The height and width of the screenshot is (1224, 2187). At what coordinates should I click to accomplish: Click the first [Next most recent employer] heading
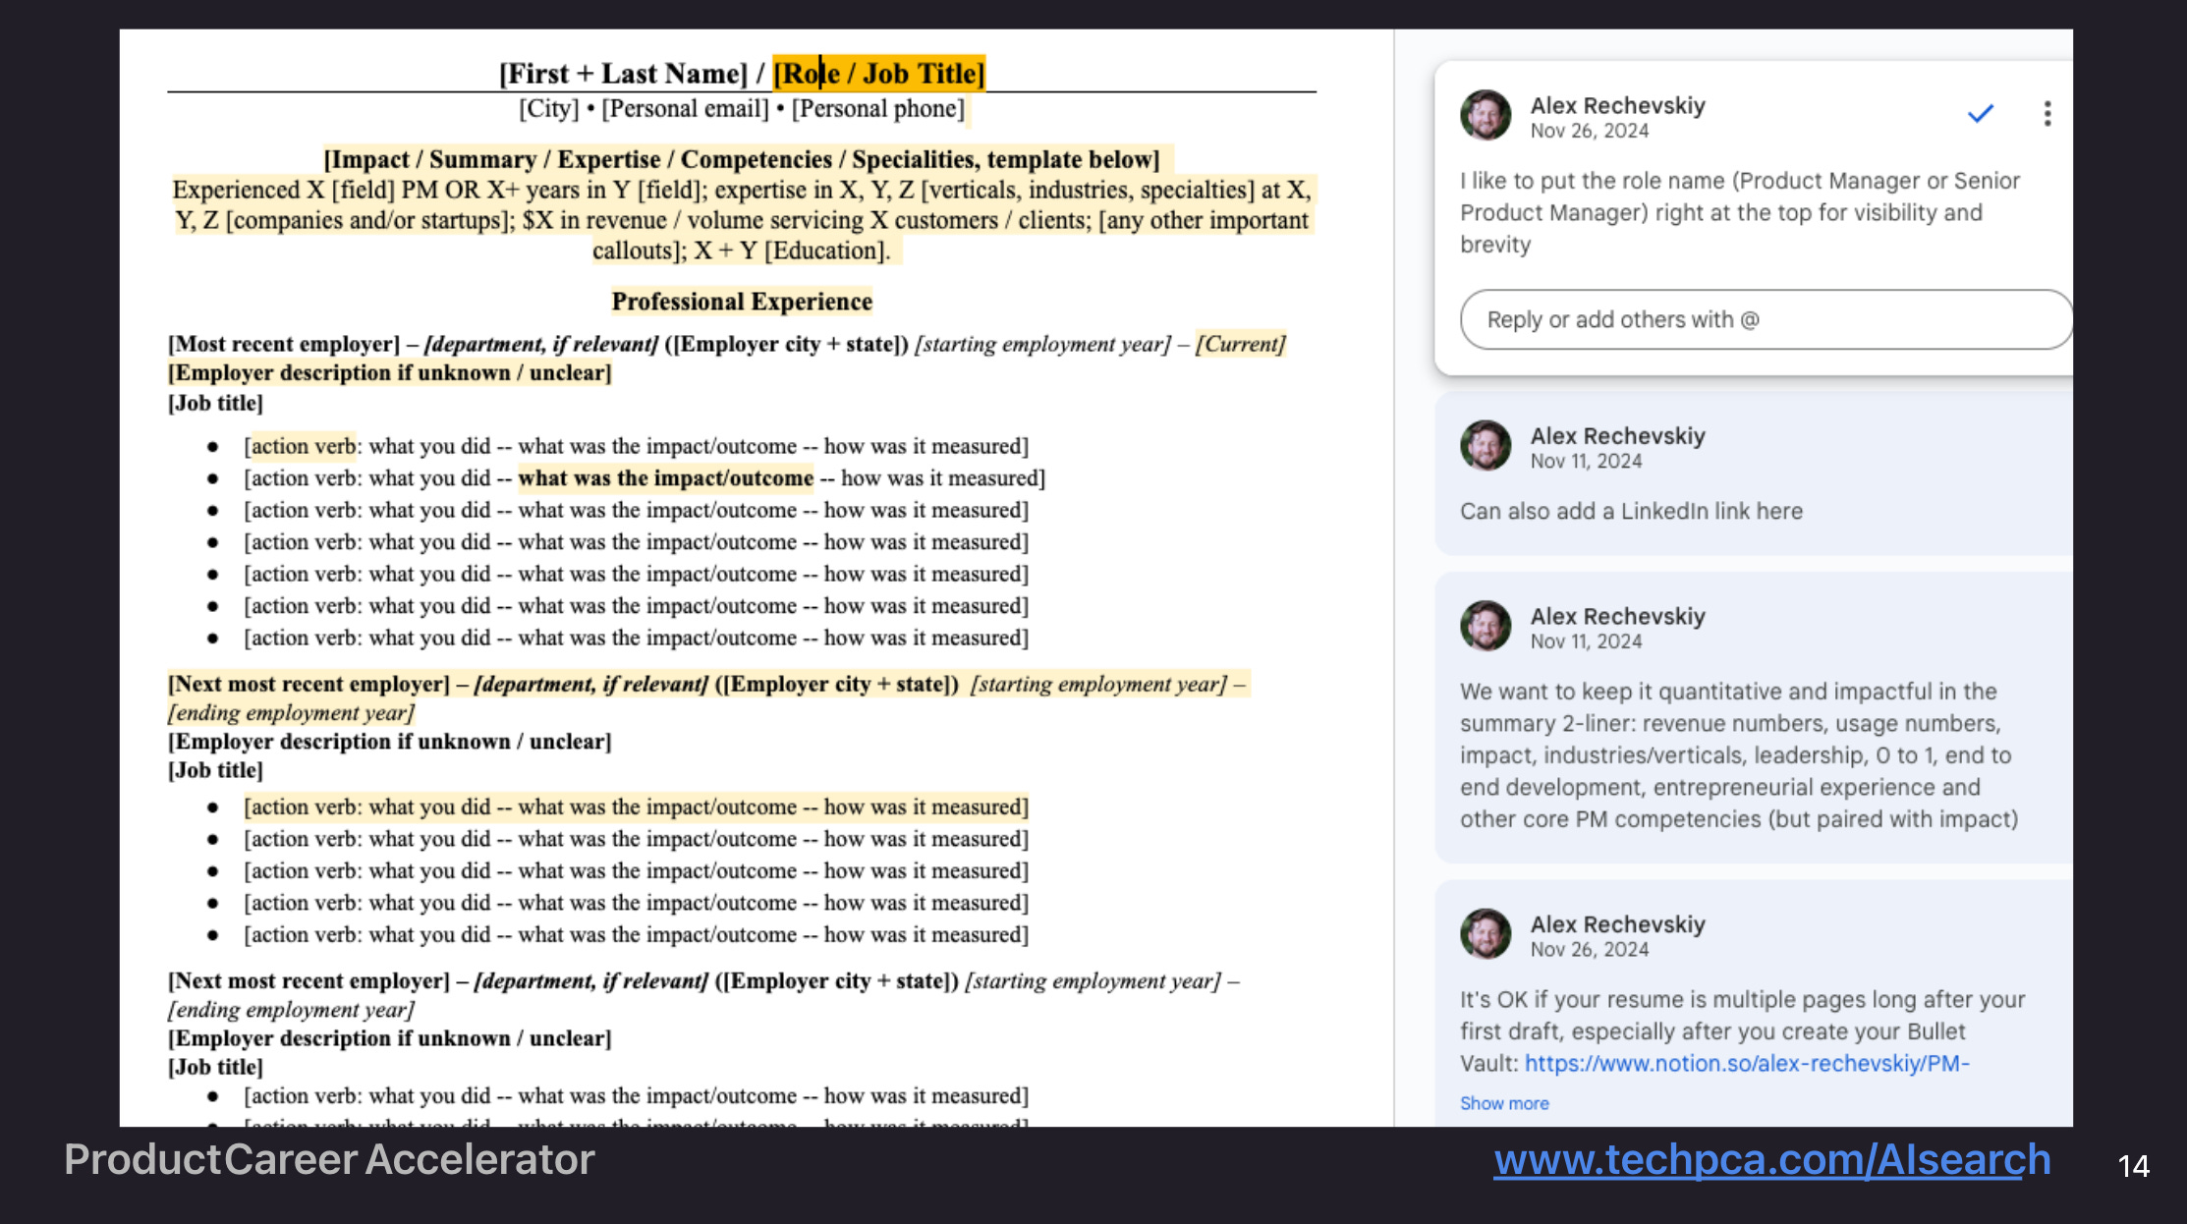point(308,684)
